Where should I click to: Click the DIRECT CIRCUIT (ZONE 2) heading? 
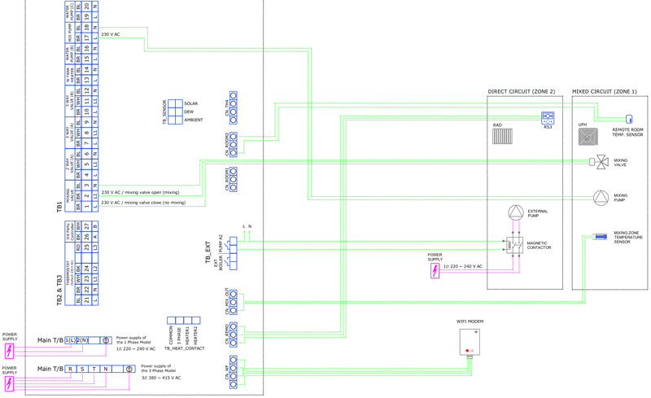522,91
